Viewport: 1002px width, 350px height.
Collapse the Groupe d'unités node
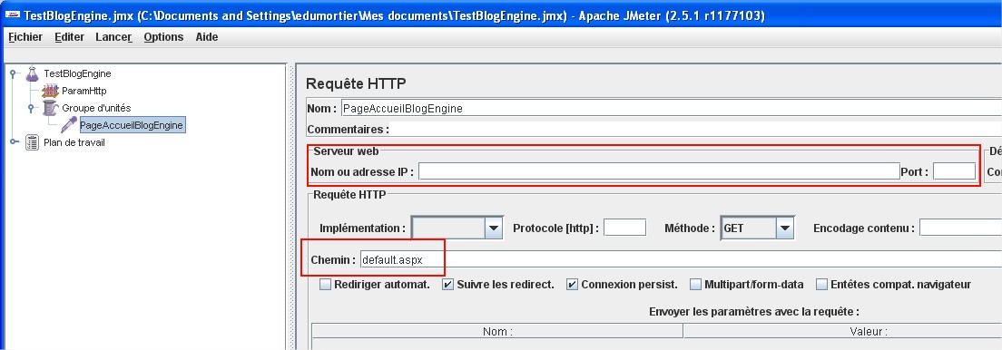tap(31, 108)
